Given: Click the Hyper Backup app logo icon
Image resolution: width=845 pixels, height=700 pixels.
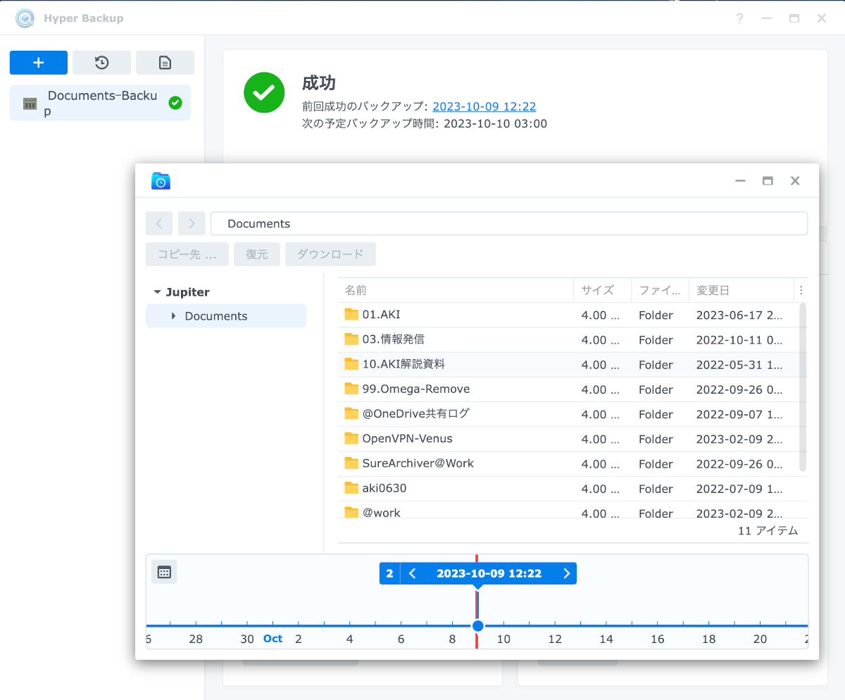Looking at the screenshot, I should click(25, 18).
